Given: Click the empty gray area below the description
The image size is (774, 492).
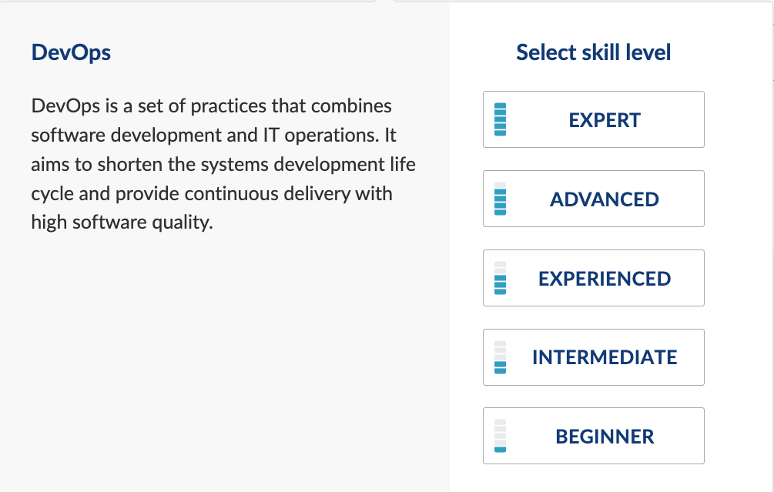Looking at the screenshot, I should (225, 360).
